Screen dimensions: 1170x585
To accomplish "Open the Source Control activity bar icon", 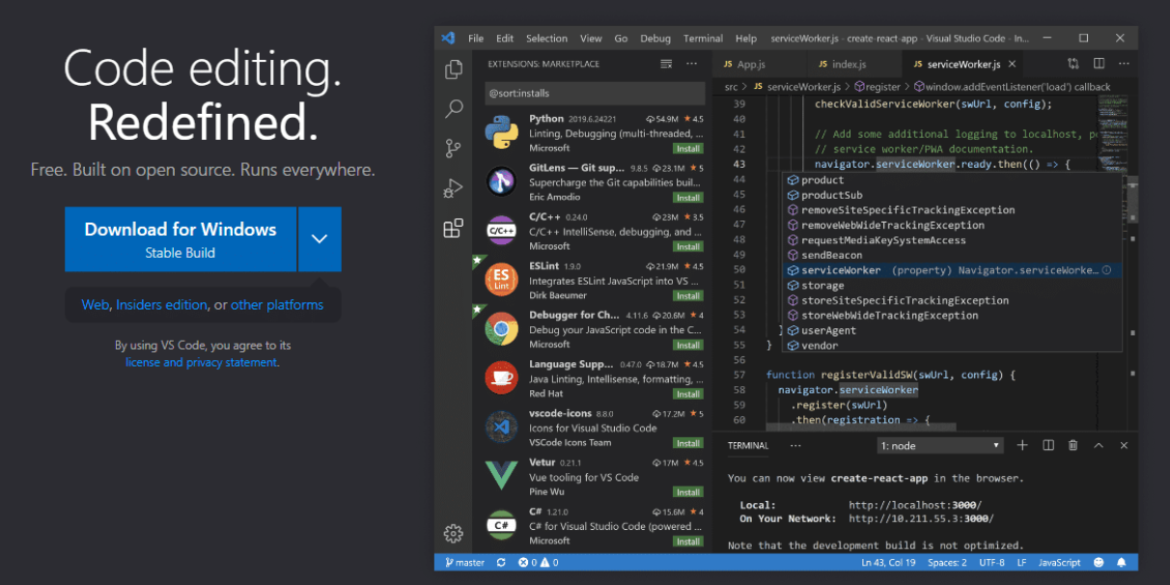I will pos(453,149).
